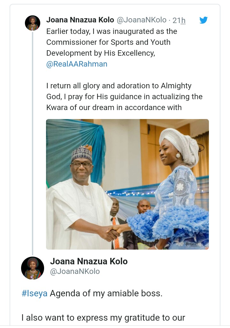Open the inauguration handshake photo
230x328 pixels.
[127, 184]
